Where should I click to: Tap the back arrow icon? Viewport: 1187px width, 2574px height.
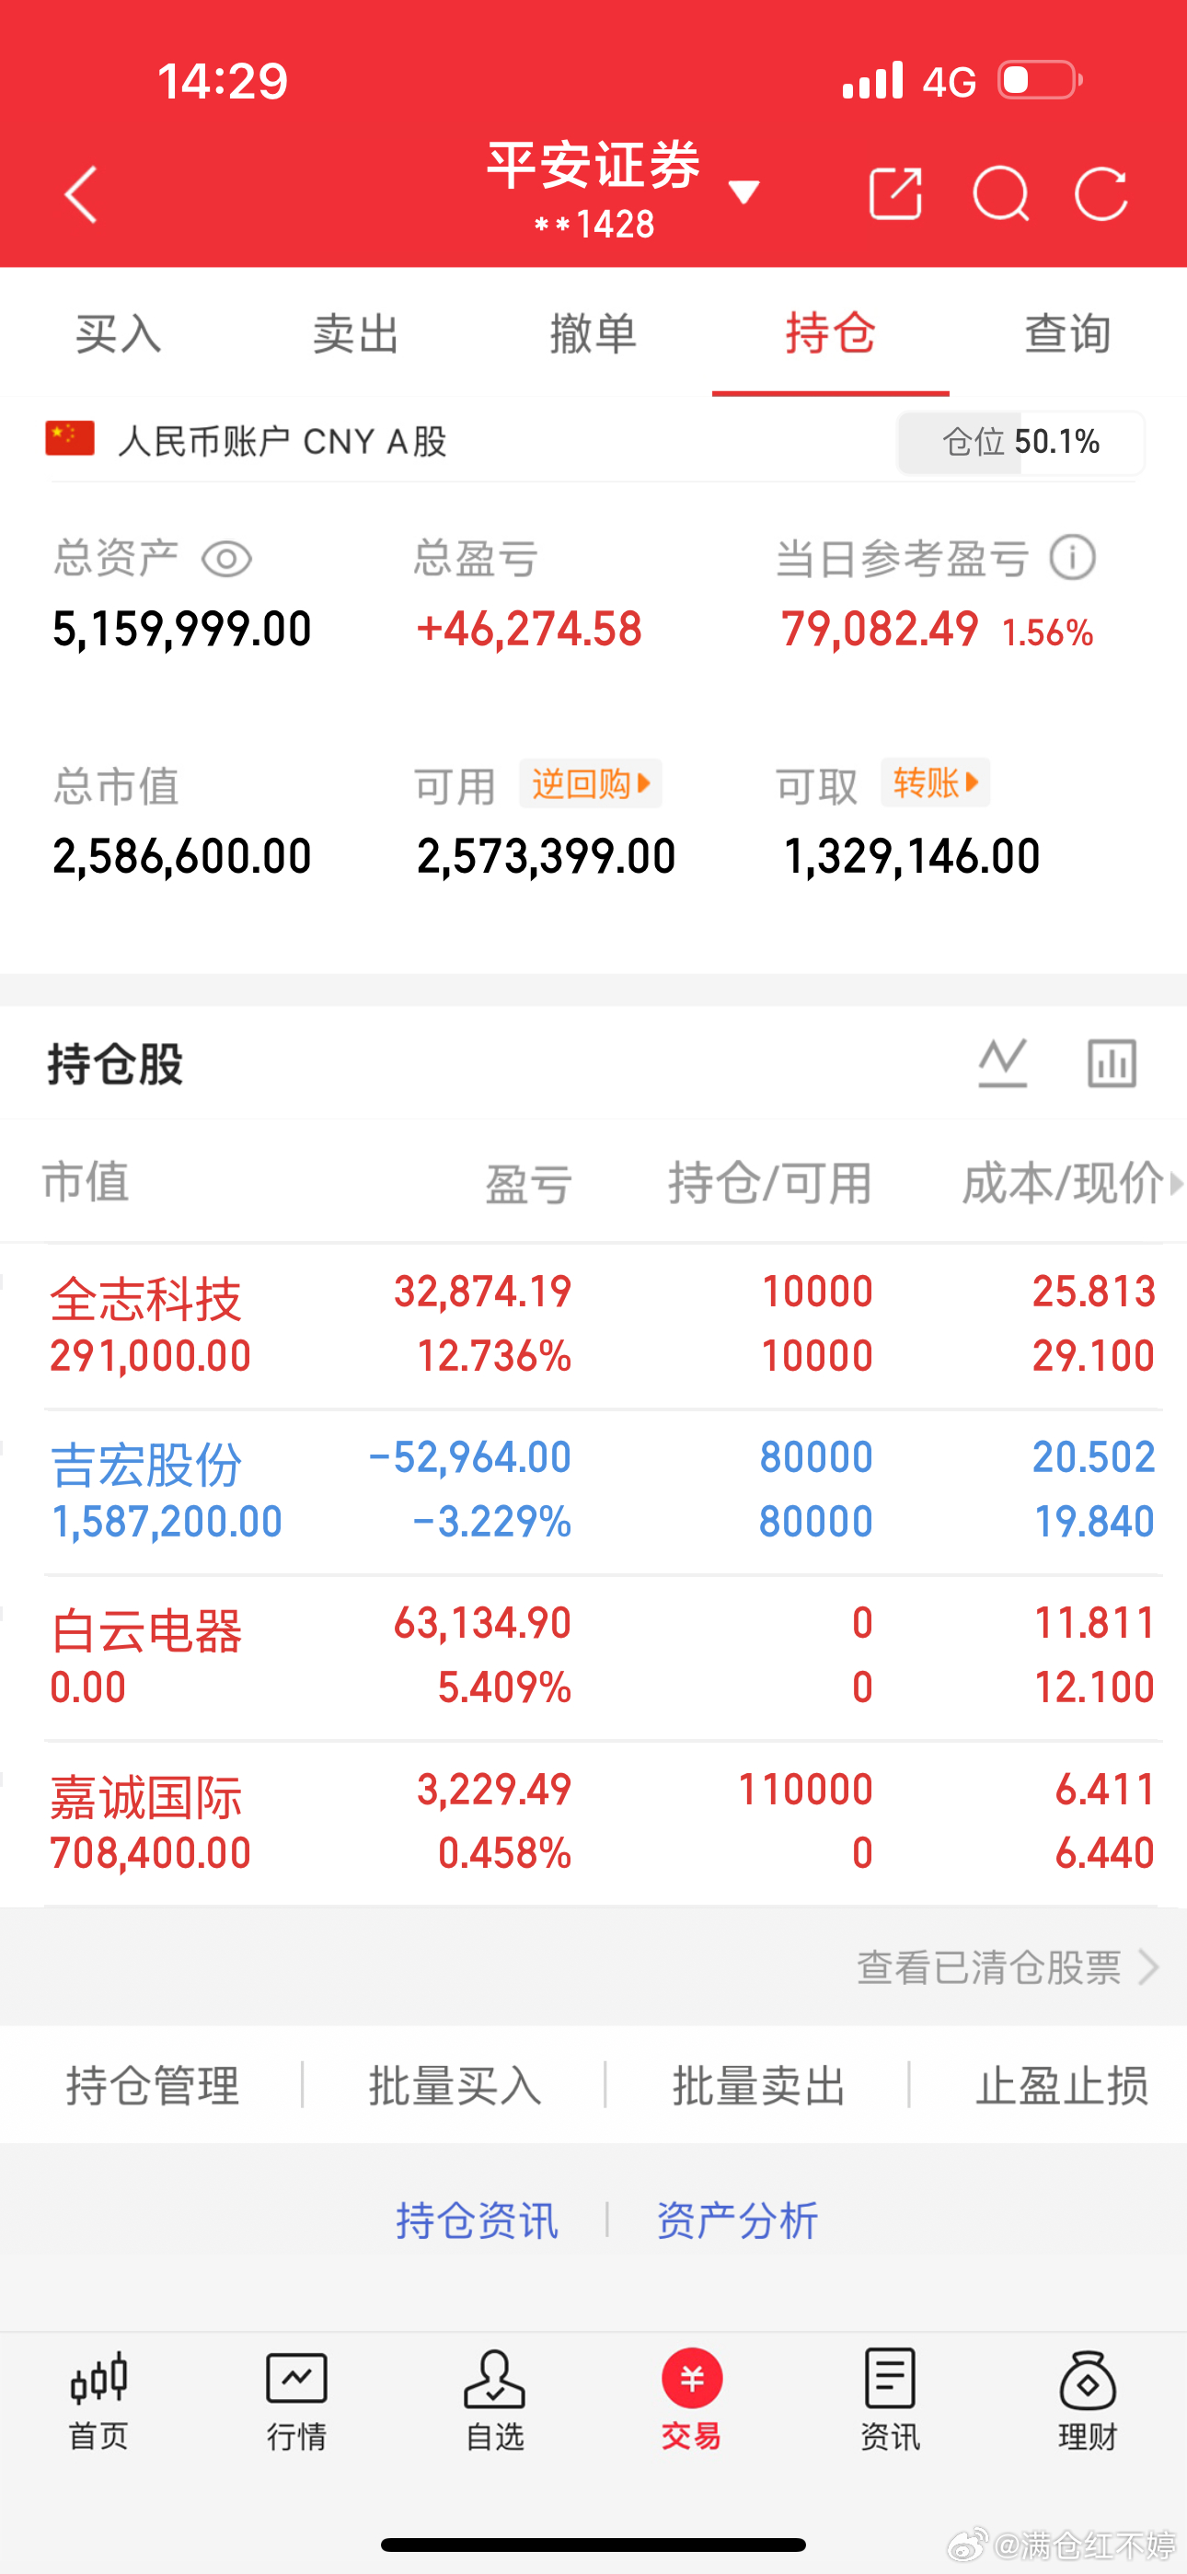coord(82,194)
